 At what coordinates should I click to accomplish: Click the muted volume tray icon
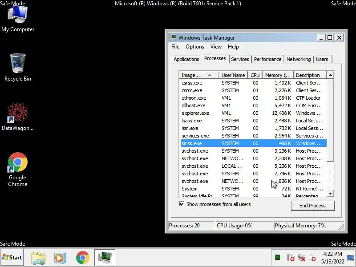point(312,258)
